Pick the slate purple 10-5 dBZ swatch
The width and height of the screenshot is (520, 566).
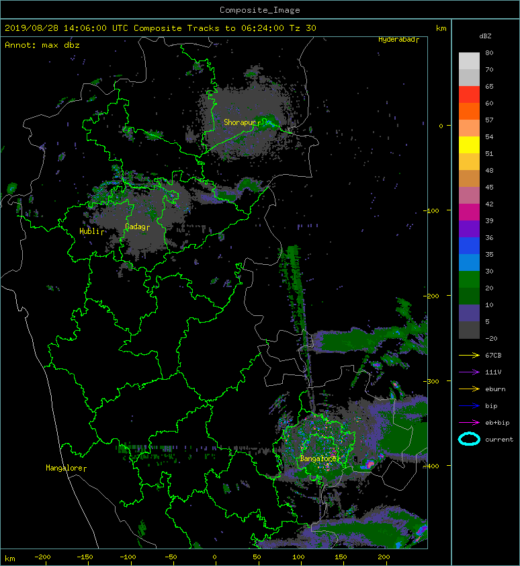pyautogui.click(x=469, y=313)
